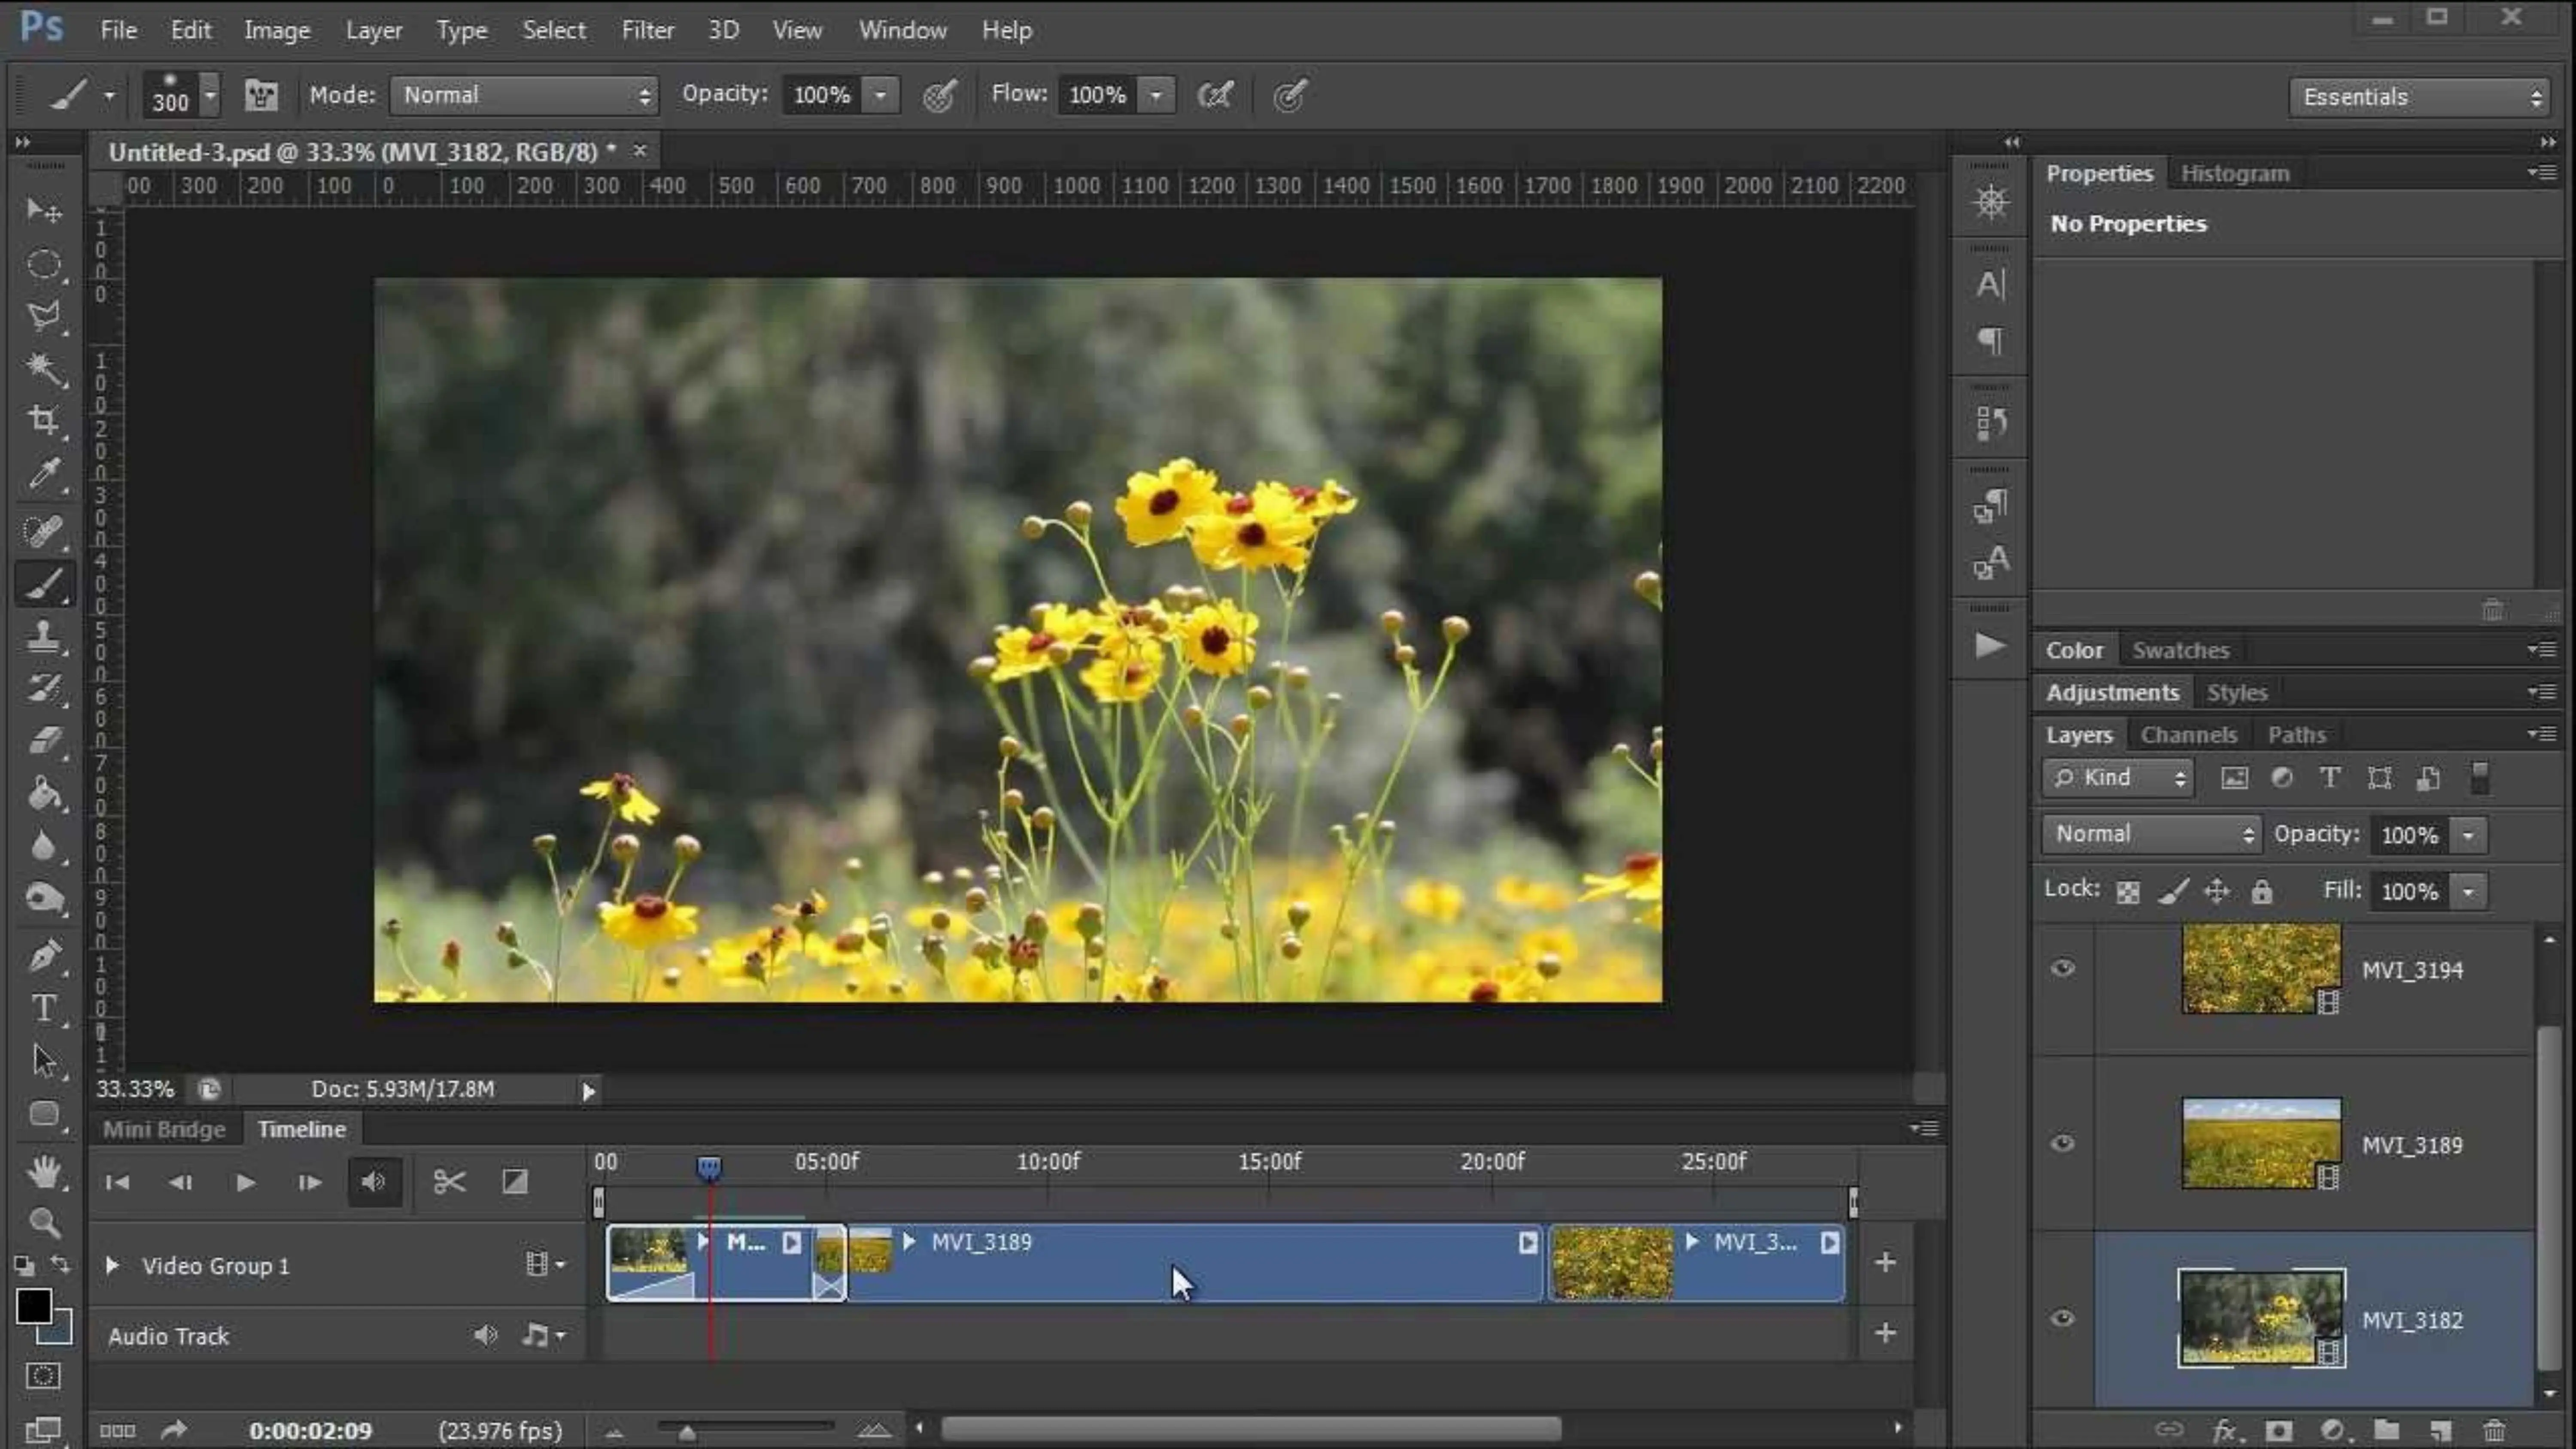Screen dimensions: 2576x1449
Task: Switch to the Channels tab
Action: pos(2188,735)
